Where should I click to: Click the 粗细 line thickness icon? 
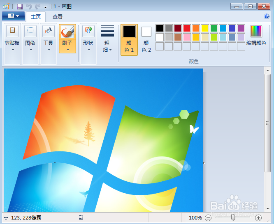pos(107,31)
